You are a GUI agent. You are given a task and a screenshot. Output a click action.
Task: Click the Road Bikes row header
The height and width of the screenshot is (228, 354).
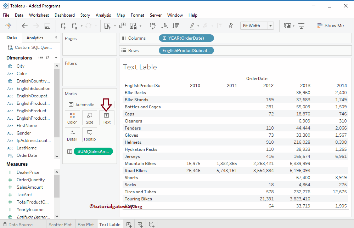pos(136,171)
